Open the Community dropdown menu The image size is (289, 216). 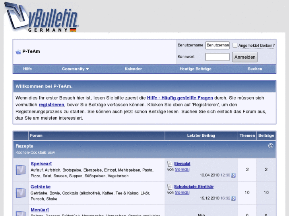click(x=76, y=69)
